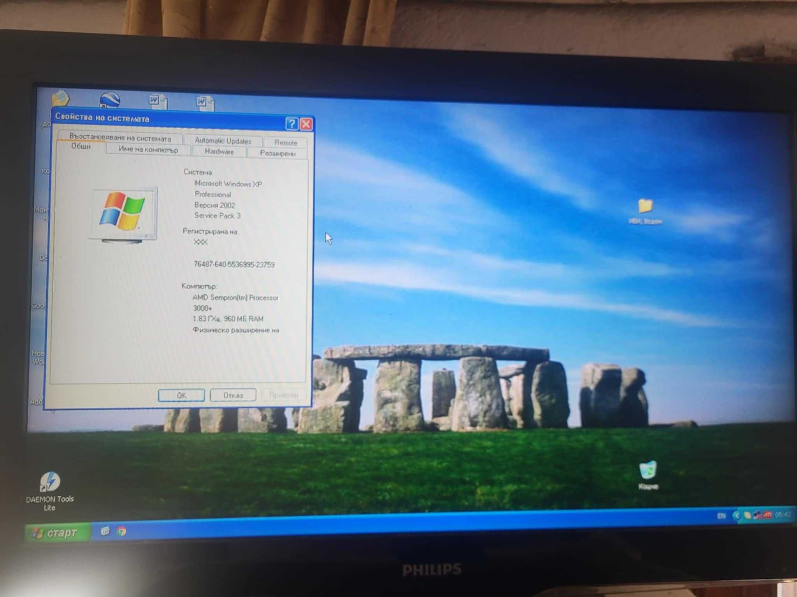
Task: Open the Word document icon beside Google Earth
Action: [158, 101]
